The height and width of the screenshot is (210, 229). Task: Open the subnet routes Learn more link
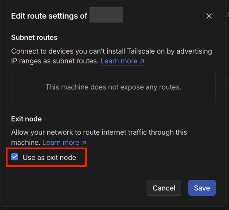[x=122, y=61]
